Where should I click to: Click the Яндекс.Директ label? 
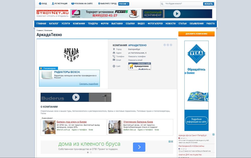(47, 118)
